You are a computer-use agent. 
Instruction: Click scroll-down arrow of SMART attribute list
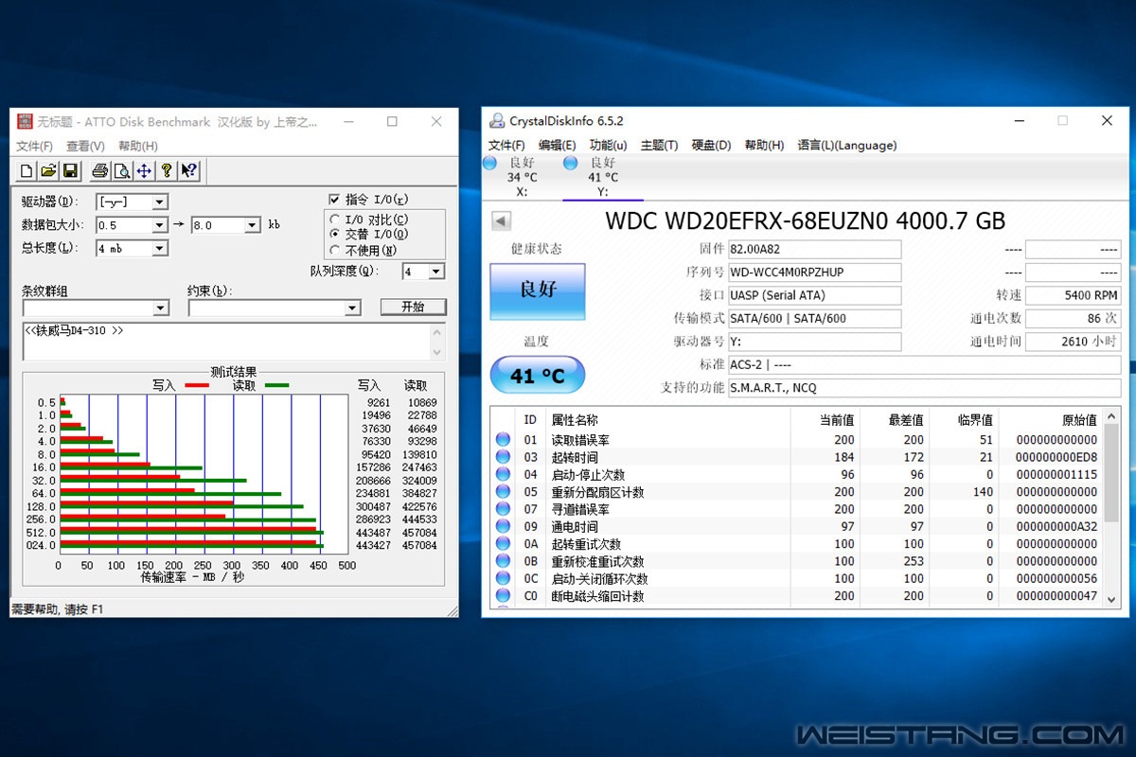pos(1112,599)
